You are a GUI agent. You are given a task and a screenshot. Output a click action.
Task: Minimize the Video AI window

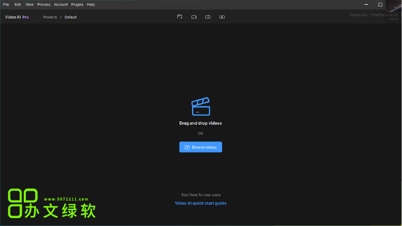point(366,4)
